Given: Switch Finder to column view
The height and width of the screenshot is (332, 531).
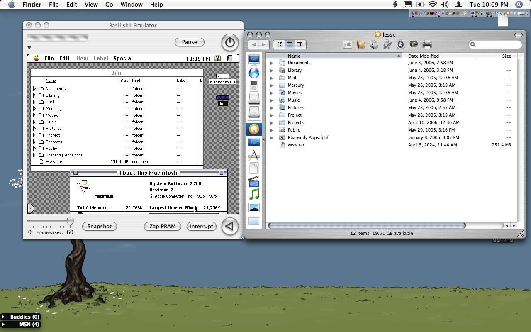Looking at the screenshot, I should pyautogui.click(x=300, y=44).
